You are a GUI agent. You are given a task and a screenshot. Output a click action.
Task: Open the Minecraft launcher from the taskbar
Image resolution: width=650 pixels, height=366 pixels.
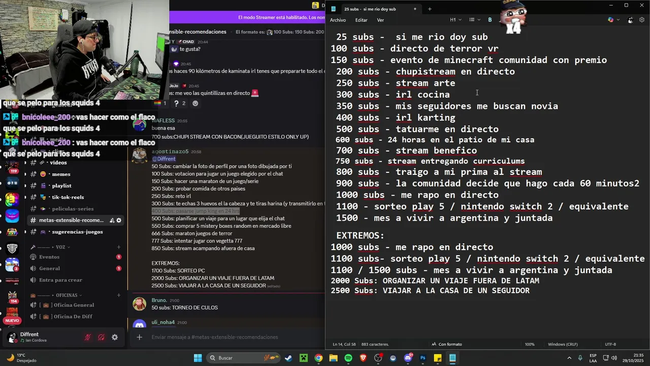pos(304,358)
